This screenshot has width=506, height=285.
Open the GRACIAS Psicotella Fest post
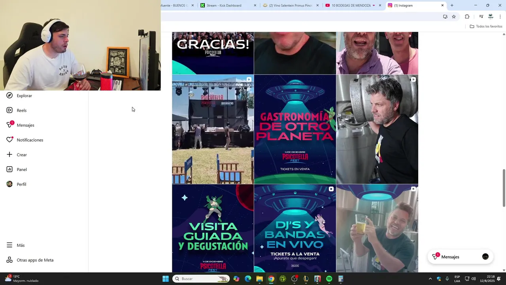pos(213,53)
